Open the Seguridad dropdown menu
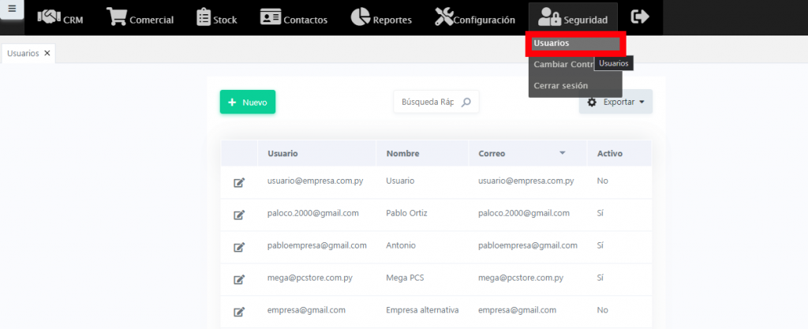The image size is (808, 329). [x=572, y=18]
